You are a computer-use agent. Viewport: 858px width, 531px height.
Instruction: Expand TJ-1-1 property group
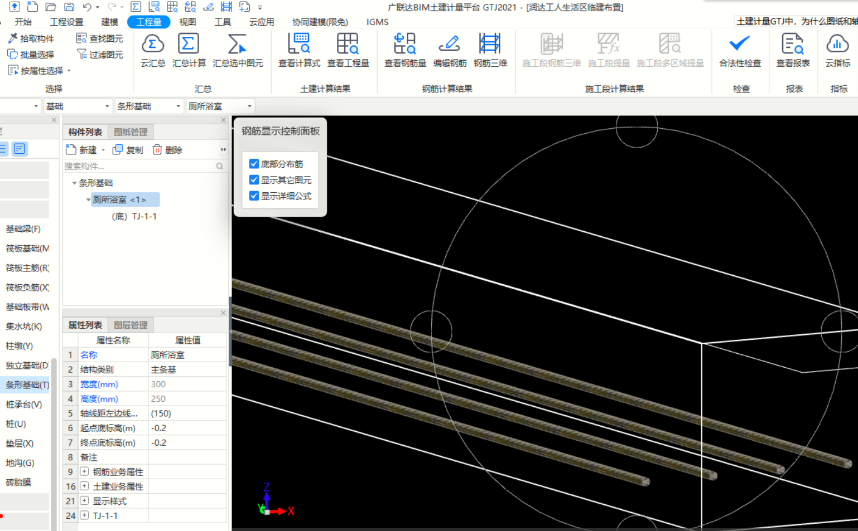click(x=84, y=515)
